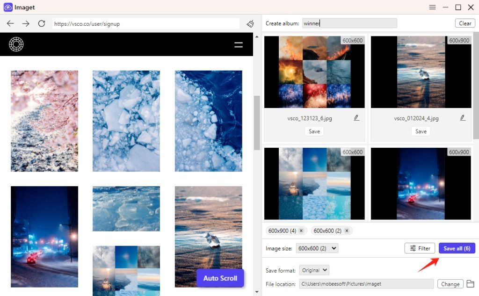Rename vsco_012024_4.jpg using its pencil icon
Viewport: 479px width, 296px height.
click(463, 118)
